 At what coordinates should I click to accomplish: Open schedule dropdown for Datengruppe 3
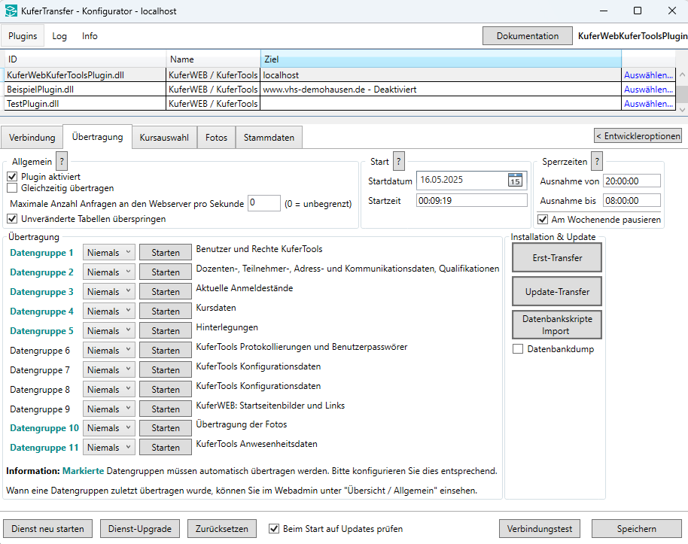[x=109, y=292]
